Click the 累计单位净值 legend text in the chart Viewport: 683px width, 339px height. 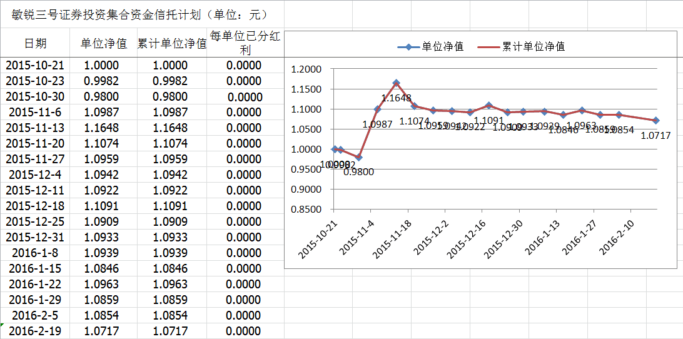[534, 47]
